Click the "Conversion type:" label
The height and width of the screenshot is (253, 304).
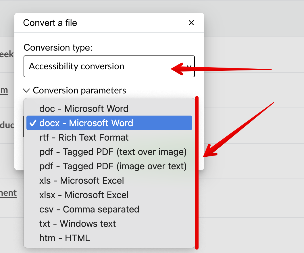58,47
